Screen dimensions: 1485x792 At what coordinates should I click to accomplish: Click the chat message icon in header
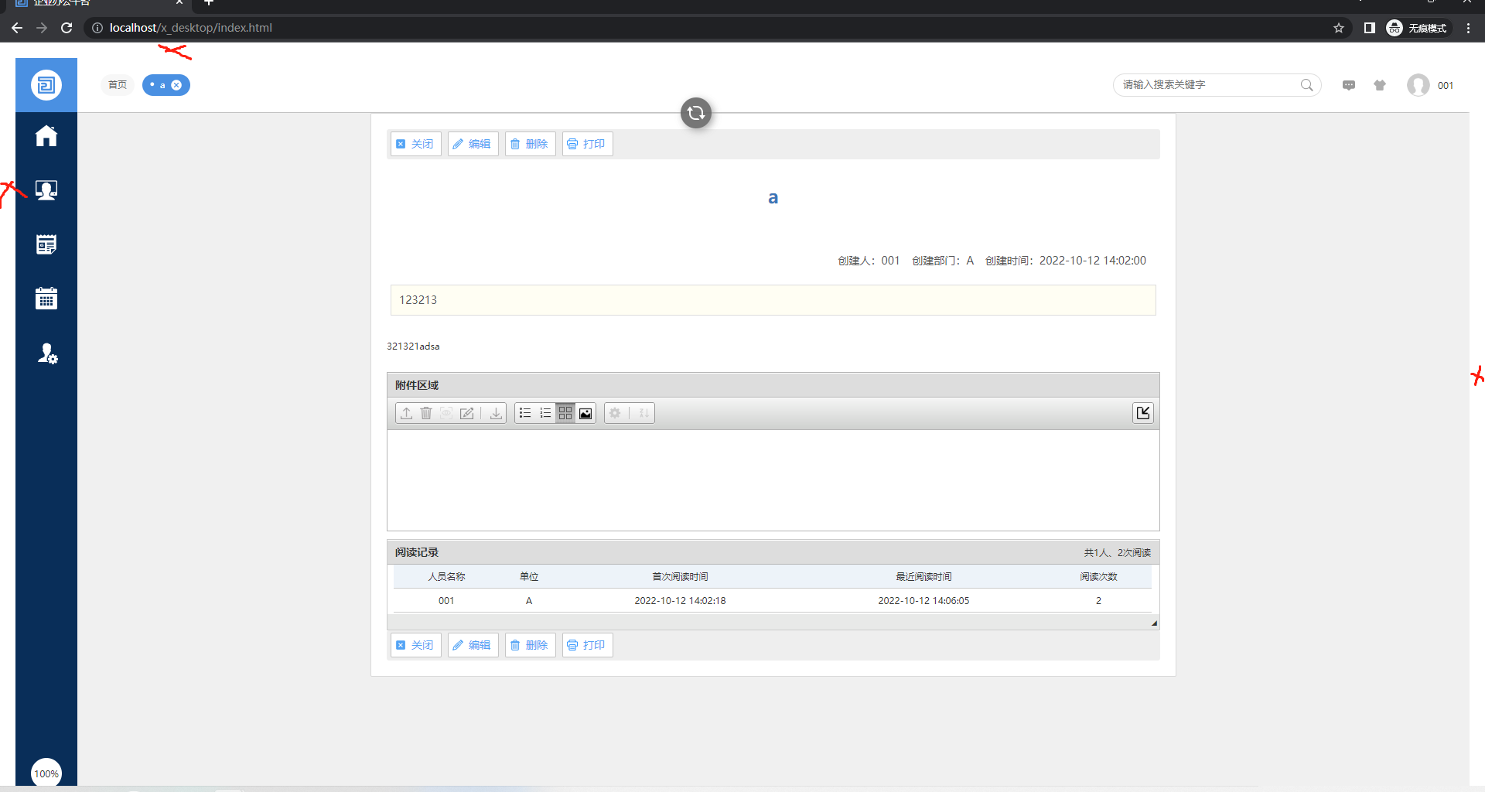(x=1349, y=85)
